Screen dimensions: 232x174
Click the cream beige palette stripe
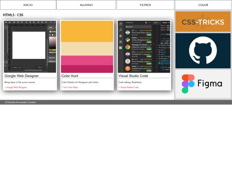click(x=87, y=49)
